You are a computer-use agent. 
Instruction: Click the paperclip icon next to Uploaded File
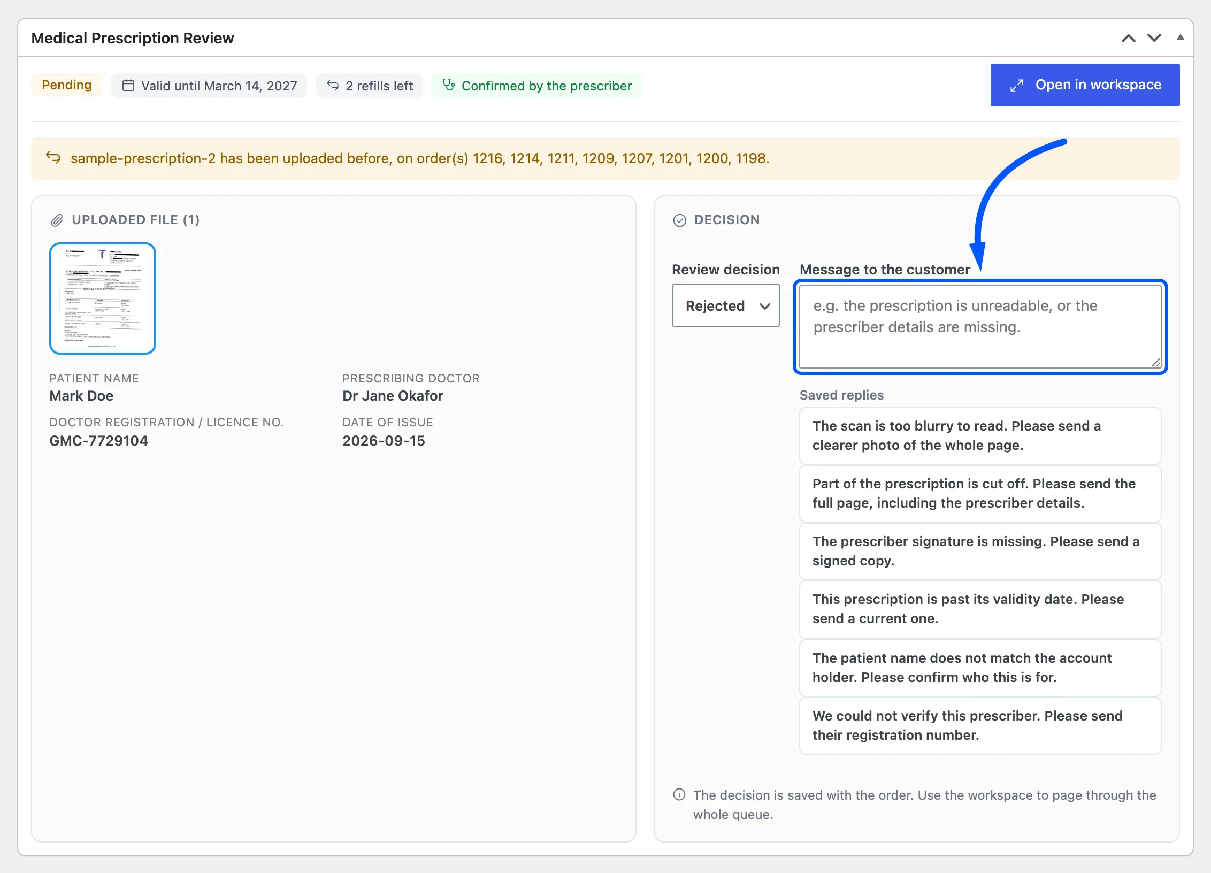pyautogui.click(x=57, y=220)
